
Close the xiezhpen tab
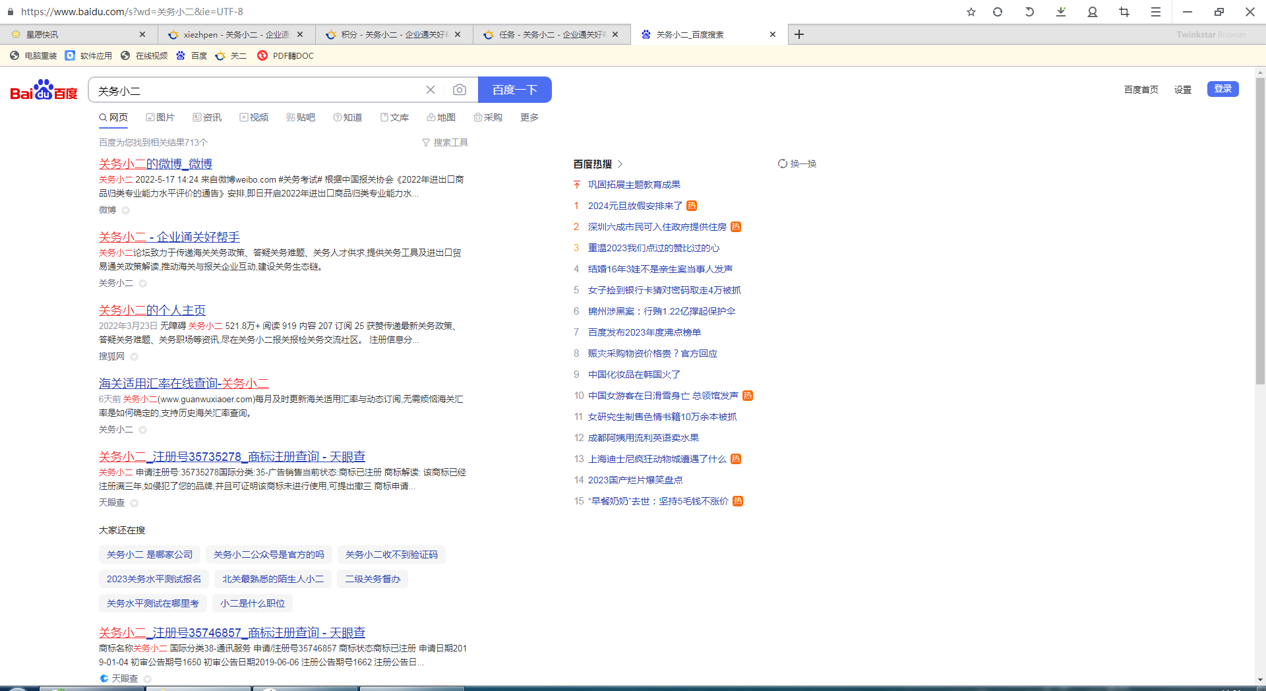[x=300, y=34]
